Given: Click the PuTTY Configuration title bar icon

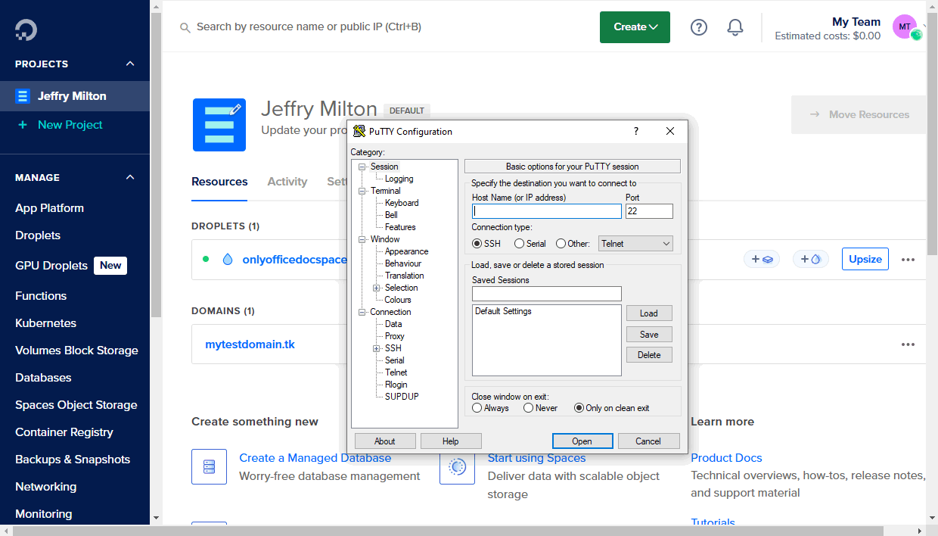Looking at the screenshot, I should coord(359,132).
